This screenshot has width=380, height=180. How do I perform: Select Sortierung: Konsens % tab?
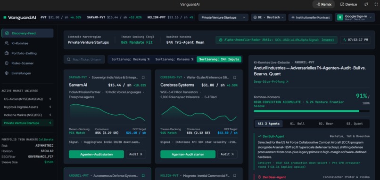pyautogui.click(x=174, y=59)
